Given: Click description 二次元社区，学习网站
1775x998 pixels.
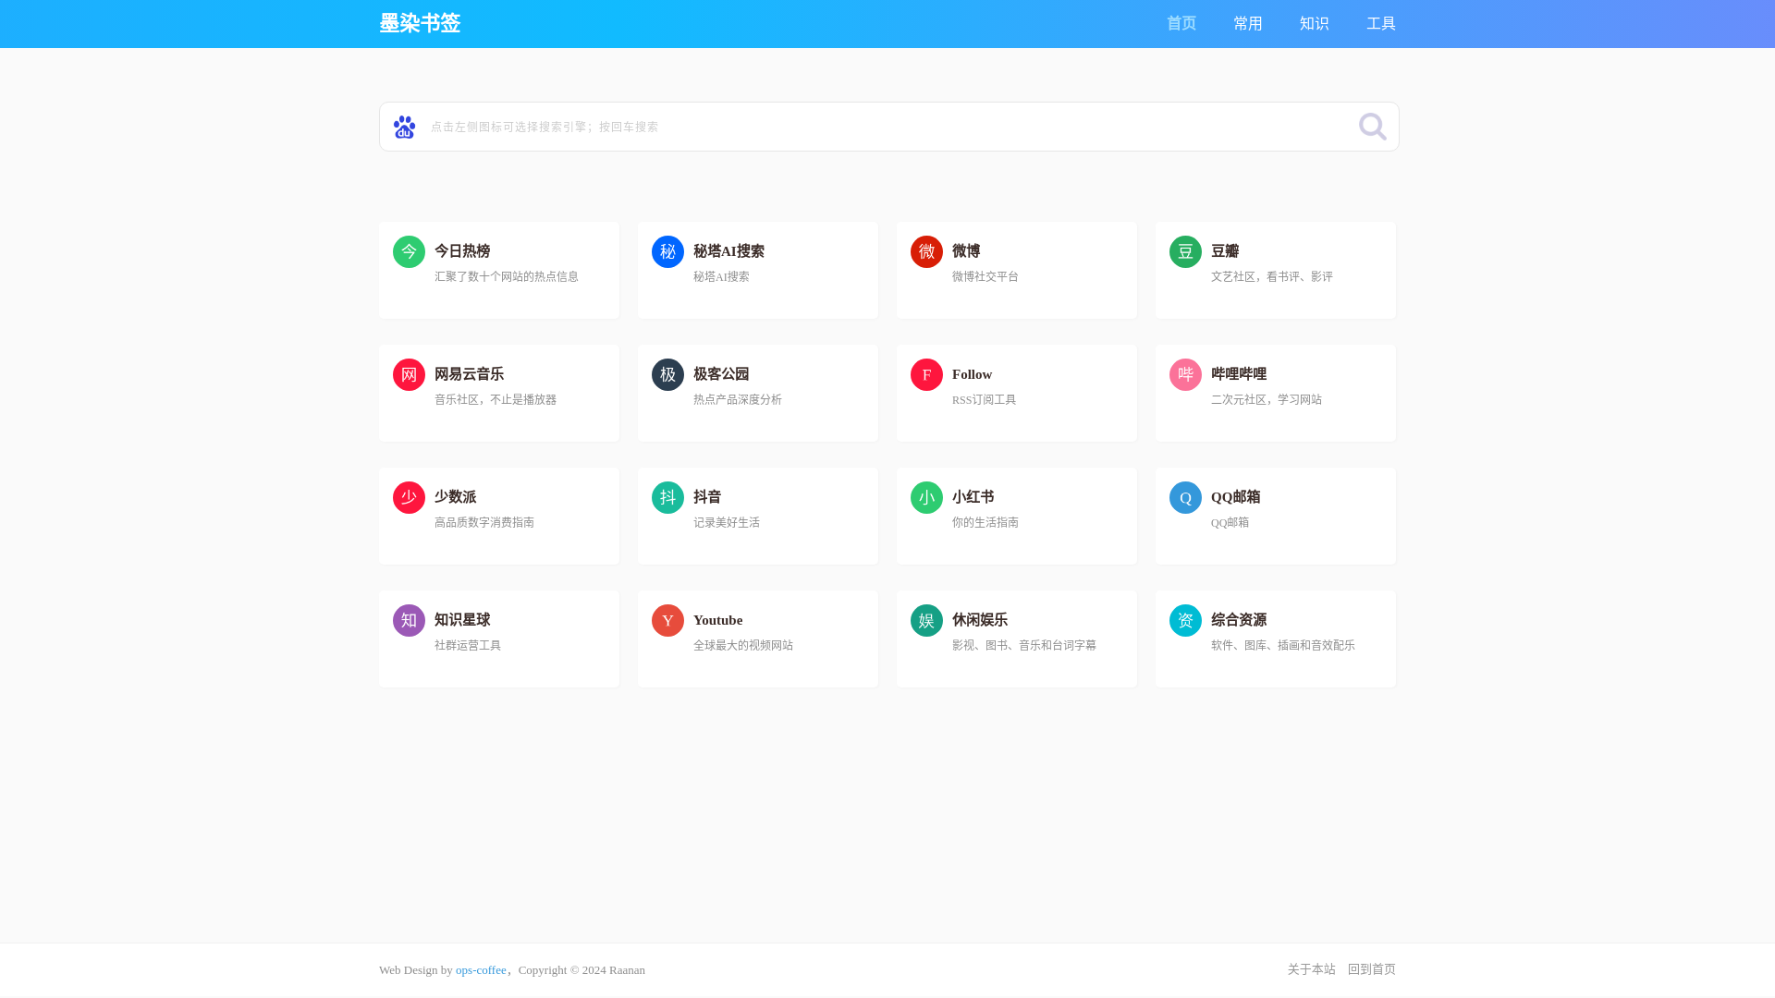Looking at the screenshot, I should [1267, 399].
